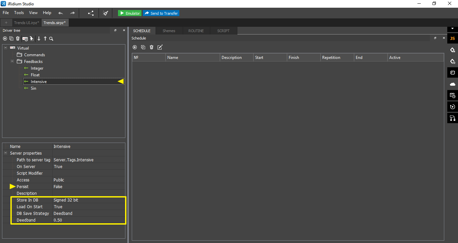Click the move down arrow in Driver tree

(39, 39)
